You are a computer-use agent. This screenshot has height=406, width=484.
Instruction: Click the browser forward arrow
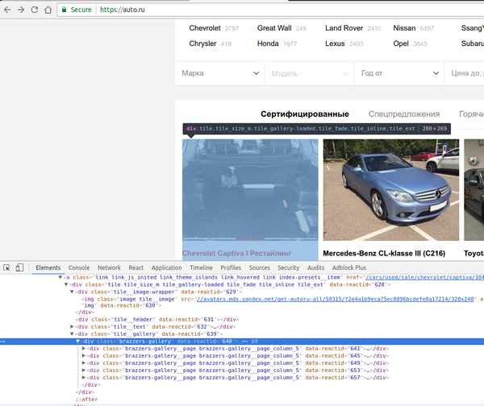tap(22, 10)
